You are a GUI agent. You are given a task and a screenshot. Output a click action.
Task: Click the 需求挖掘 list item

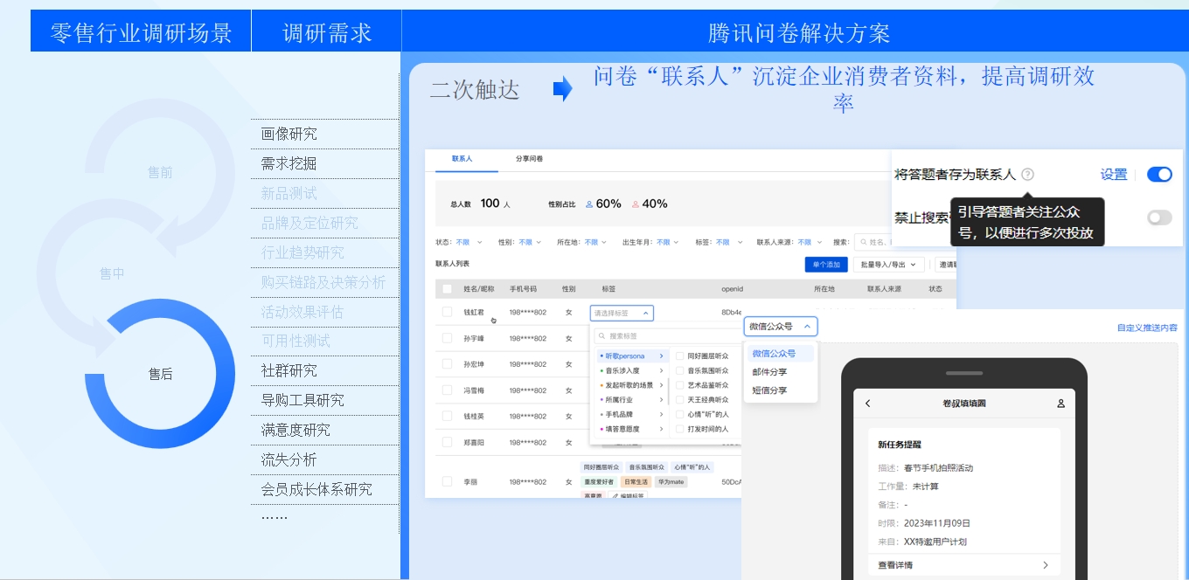(289, 163)
